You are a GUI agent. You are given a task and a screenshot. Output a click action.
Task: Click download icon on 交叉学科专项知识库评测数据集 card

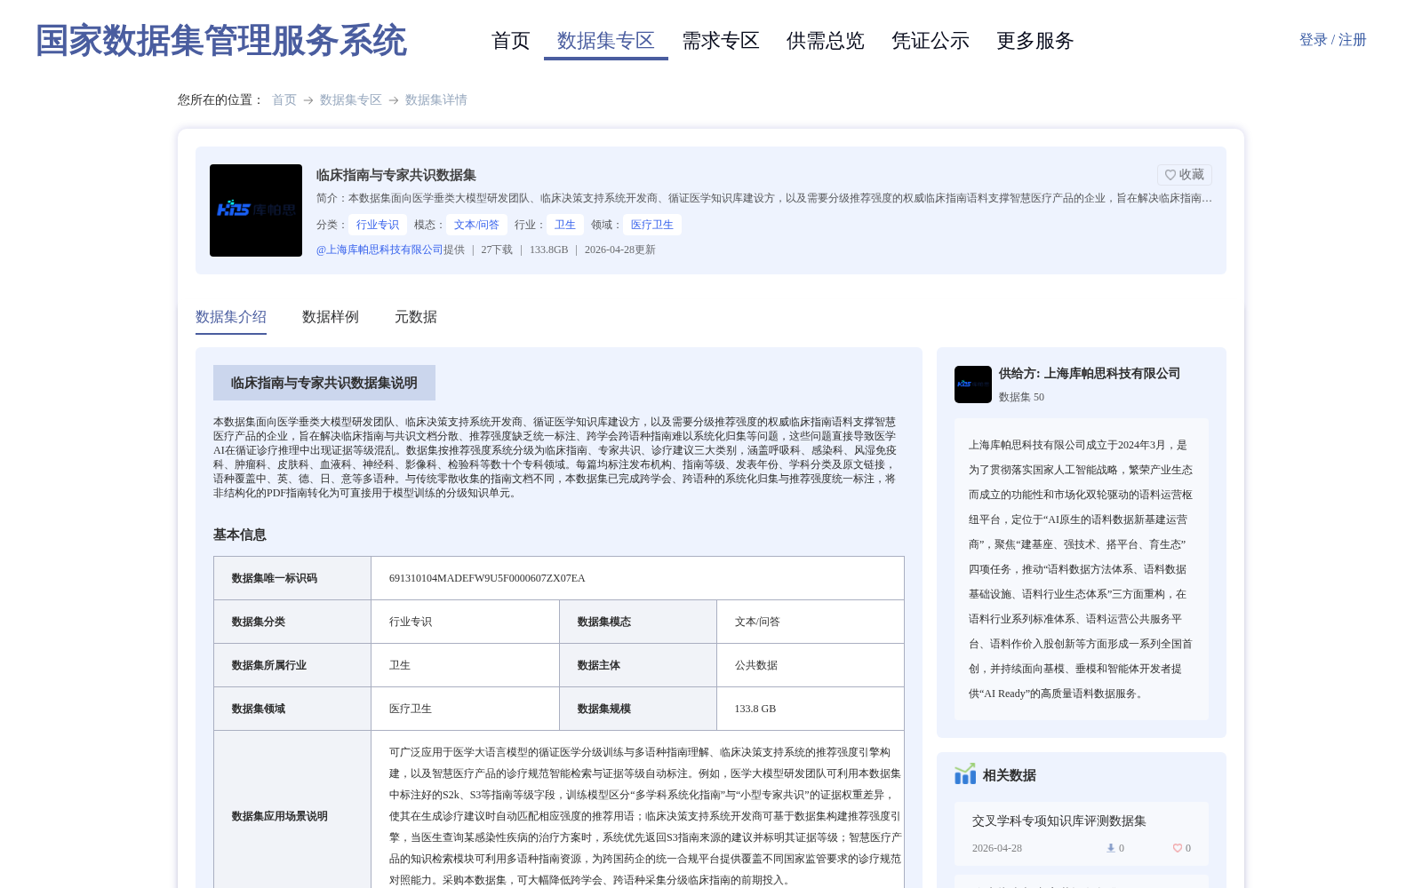[1111, 848]
